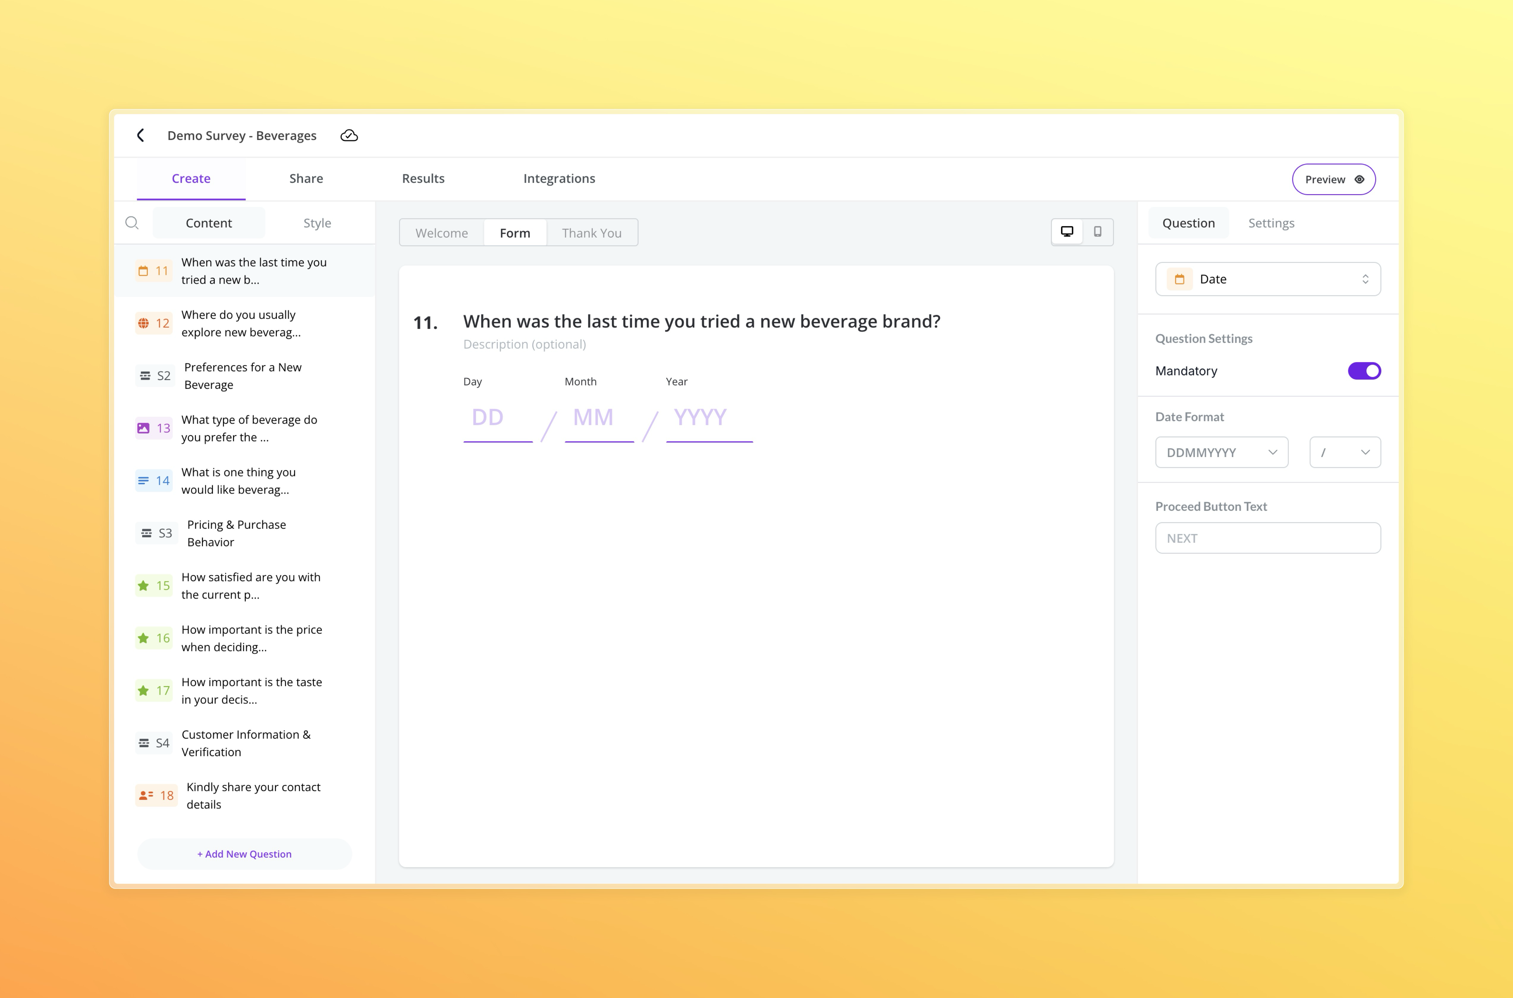Open the search magnifier in content panel
The image size is (1513, 998).
[x=132, y=223]
